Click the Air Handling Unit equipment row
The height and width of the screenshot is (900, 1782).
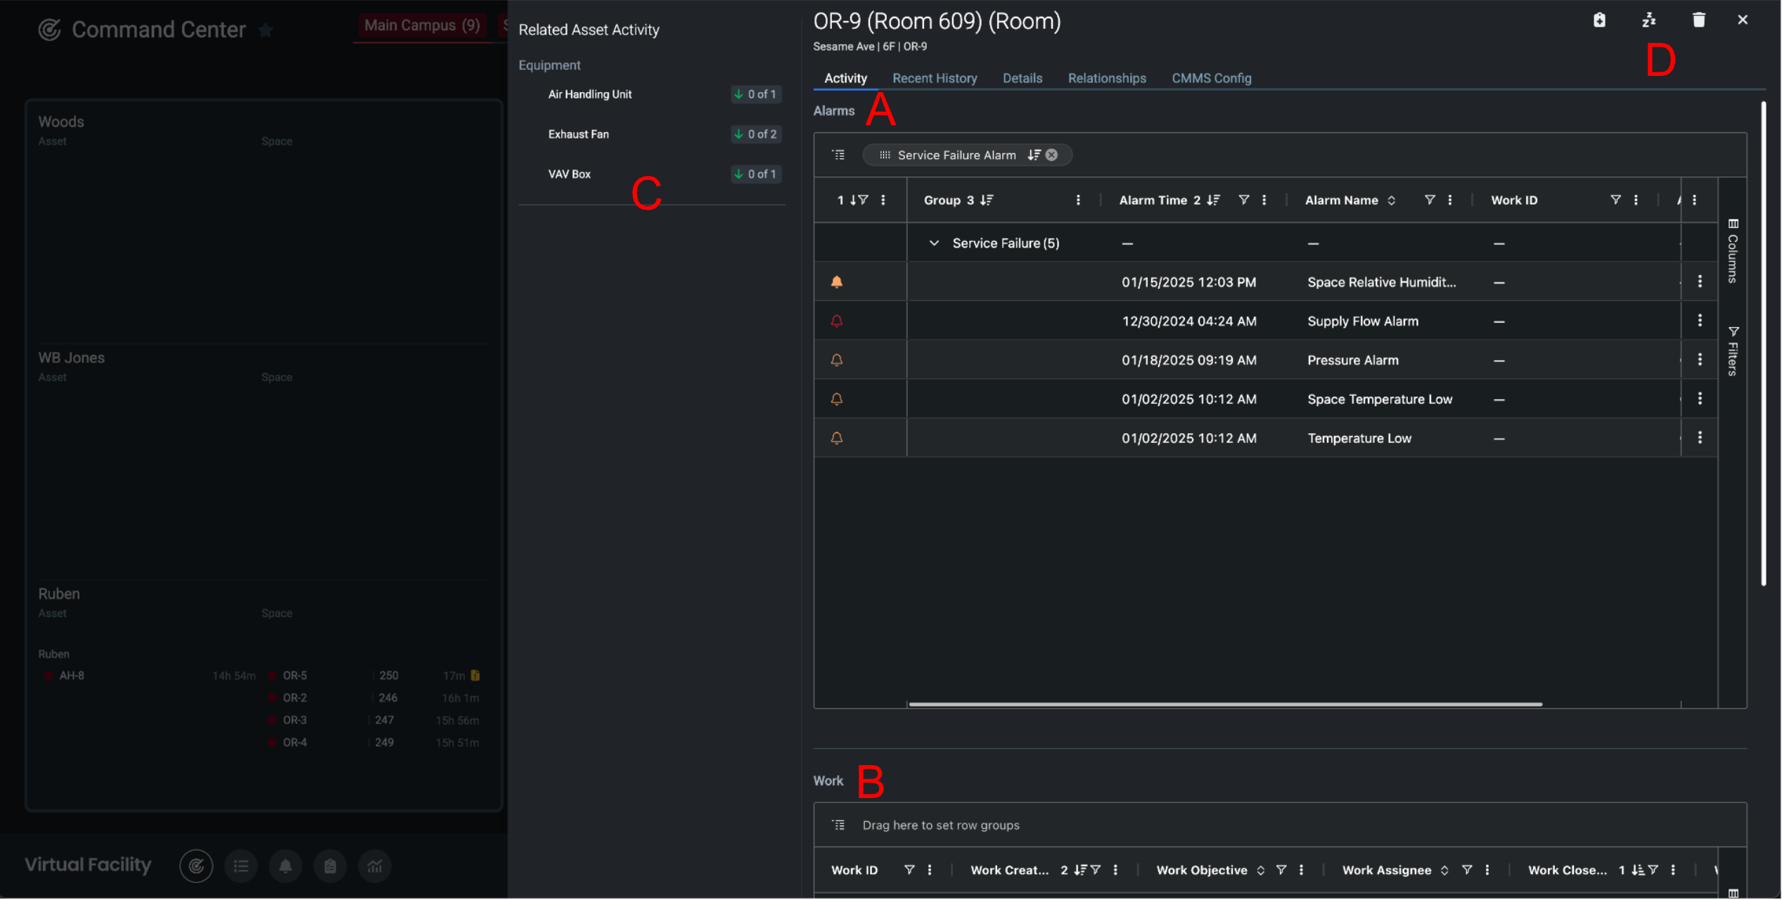(x=590, y=94)
